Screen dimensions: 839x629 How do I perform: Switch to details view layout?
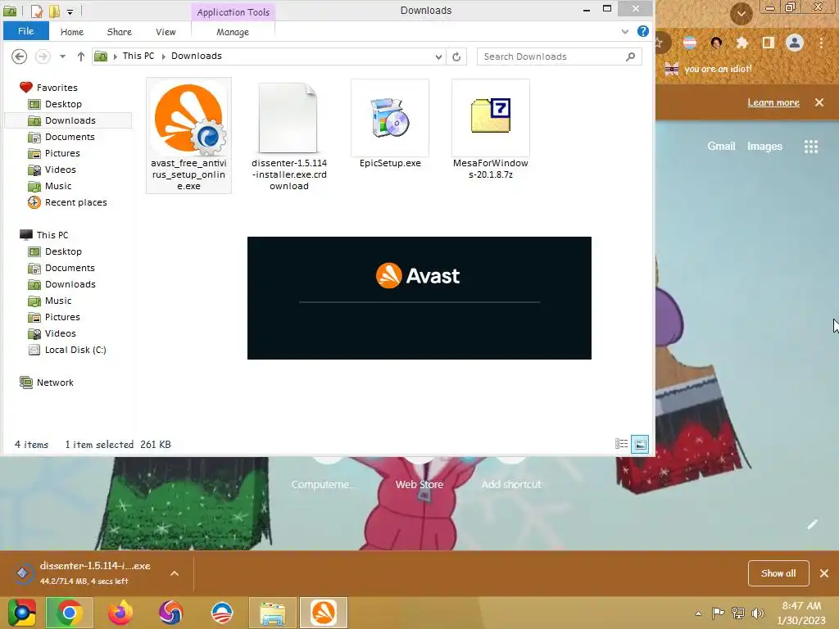click(621, 444)
